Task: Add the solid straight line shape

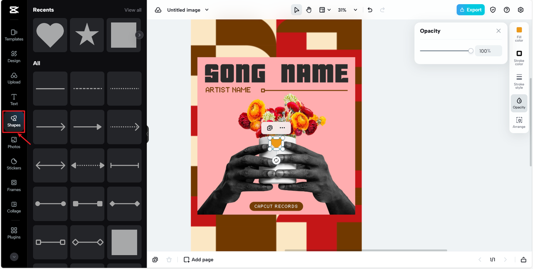Action: [x=50, y=88]
